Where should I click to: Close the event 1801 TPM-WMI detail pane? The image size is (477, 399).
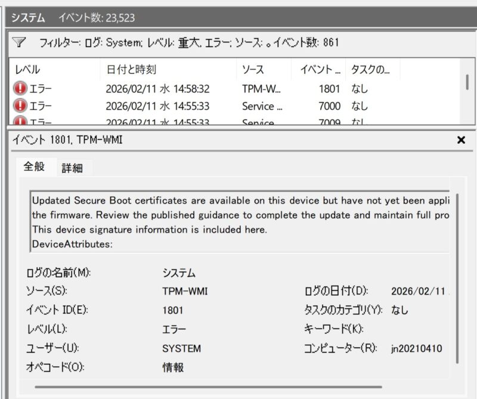pos(460,140)
